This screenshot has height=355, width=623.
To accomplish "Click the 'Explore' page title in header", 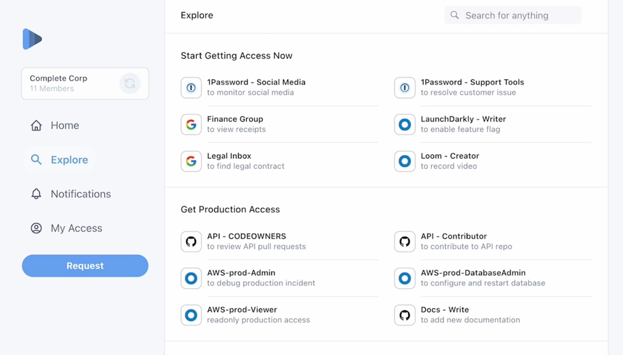I will [197, 15].
